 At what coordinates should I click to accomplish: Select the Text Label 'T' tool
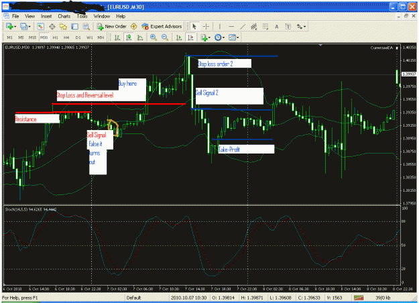click(x=288, y=26)
